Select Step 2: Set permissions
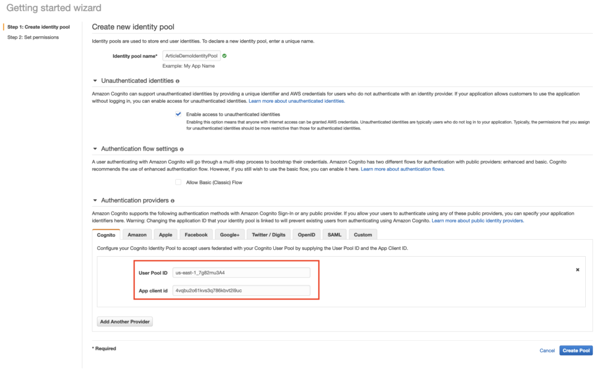598x377 pixels. tap(33, 37)
